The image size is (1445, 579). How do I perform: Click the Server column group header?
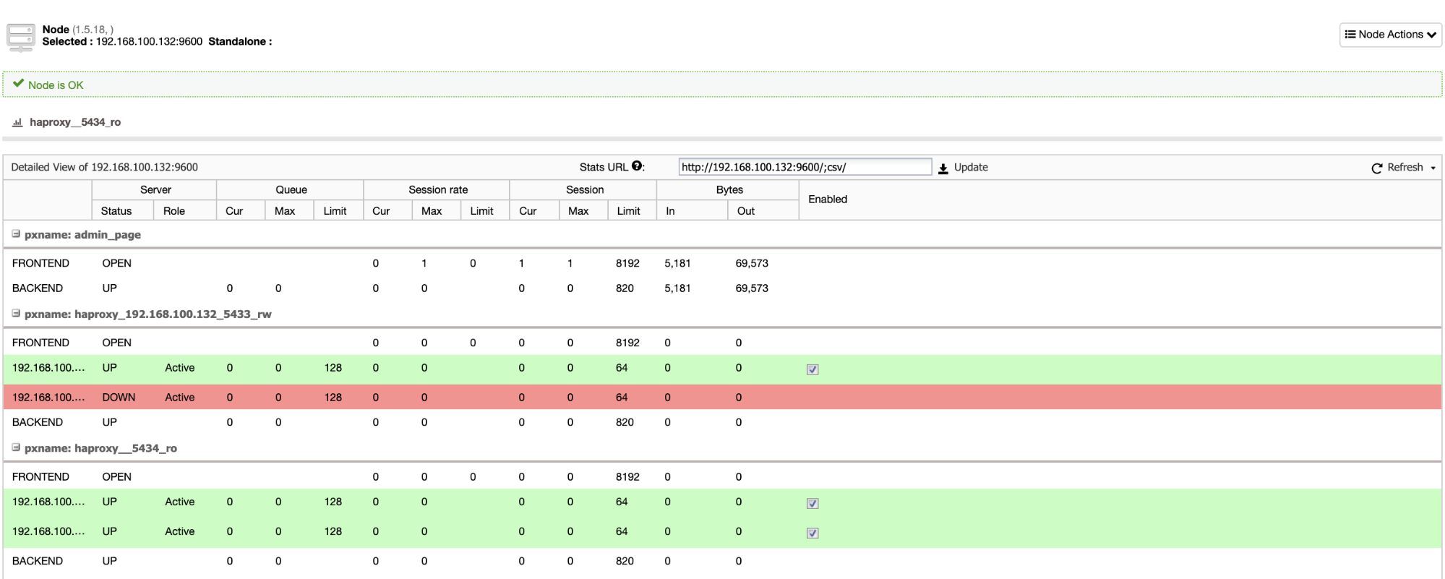(x=155, y=189)
